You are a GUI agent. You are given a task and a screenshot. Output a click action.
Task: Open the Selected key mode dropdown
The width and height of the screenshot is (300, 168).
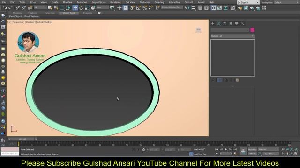(x=268, y=149)
